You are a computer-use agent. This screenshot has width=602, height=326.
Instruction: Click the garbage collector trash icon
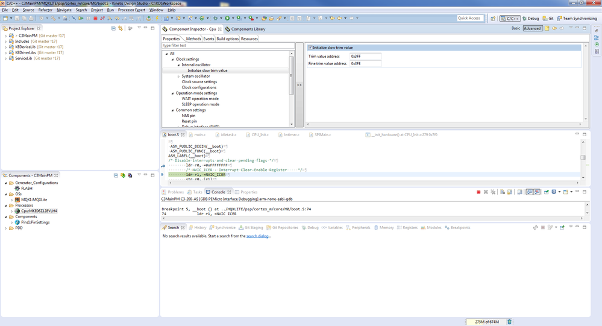tap(509, 322)
